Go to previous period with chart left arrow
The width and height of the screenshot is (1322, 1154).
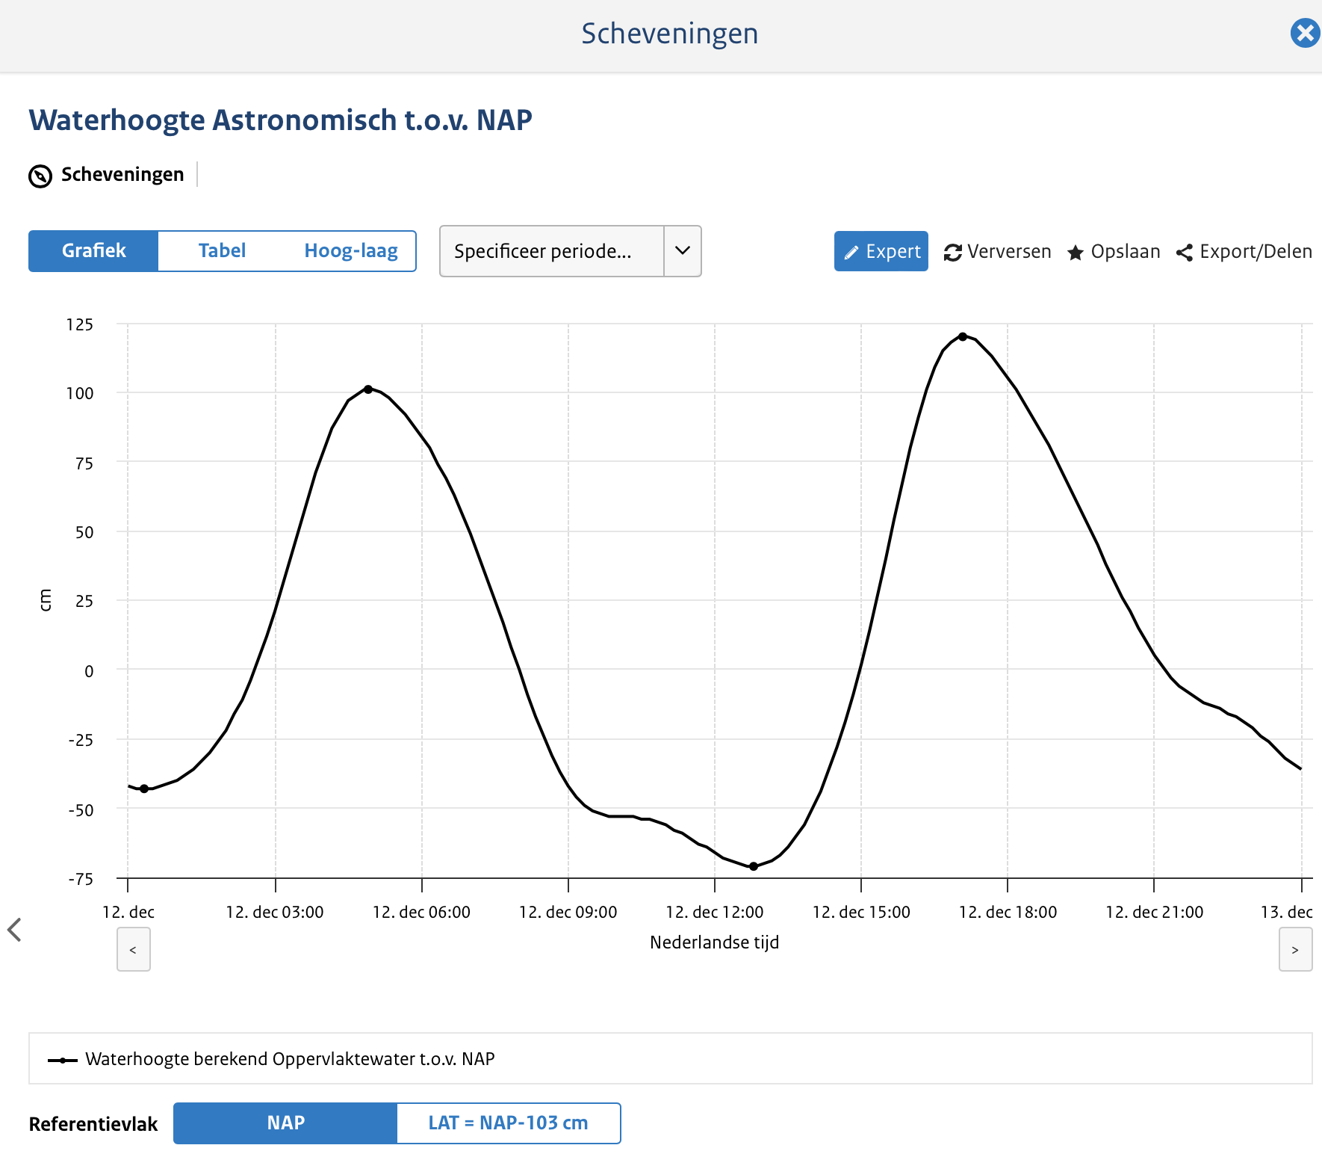tap(134, 949)
